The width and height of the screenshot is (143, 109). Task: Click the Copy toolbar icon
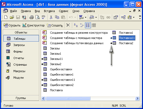point(57,17)
